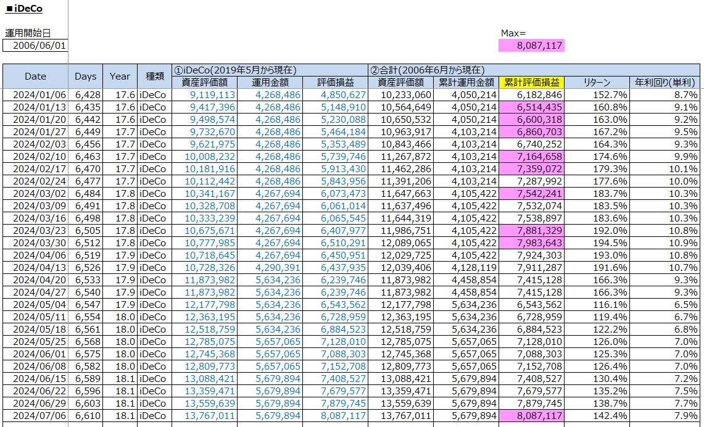Click the start date cell 2006/06/01

pyautogui.click(x=35, y=46)
